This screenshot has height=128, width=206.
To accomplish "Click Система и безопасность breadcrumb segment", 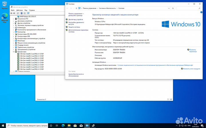I will pyautogui.click(x=107, y=8).
